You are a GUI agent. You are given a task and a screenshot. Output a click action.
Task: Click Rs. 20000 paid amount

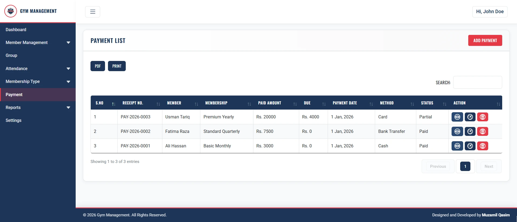(266, 117)
